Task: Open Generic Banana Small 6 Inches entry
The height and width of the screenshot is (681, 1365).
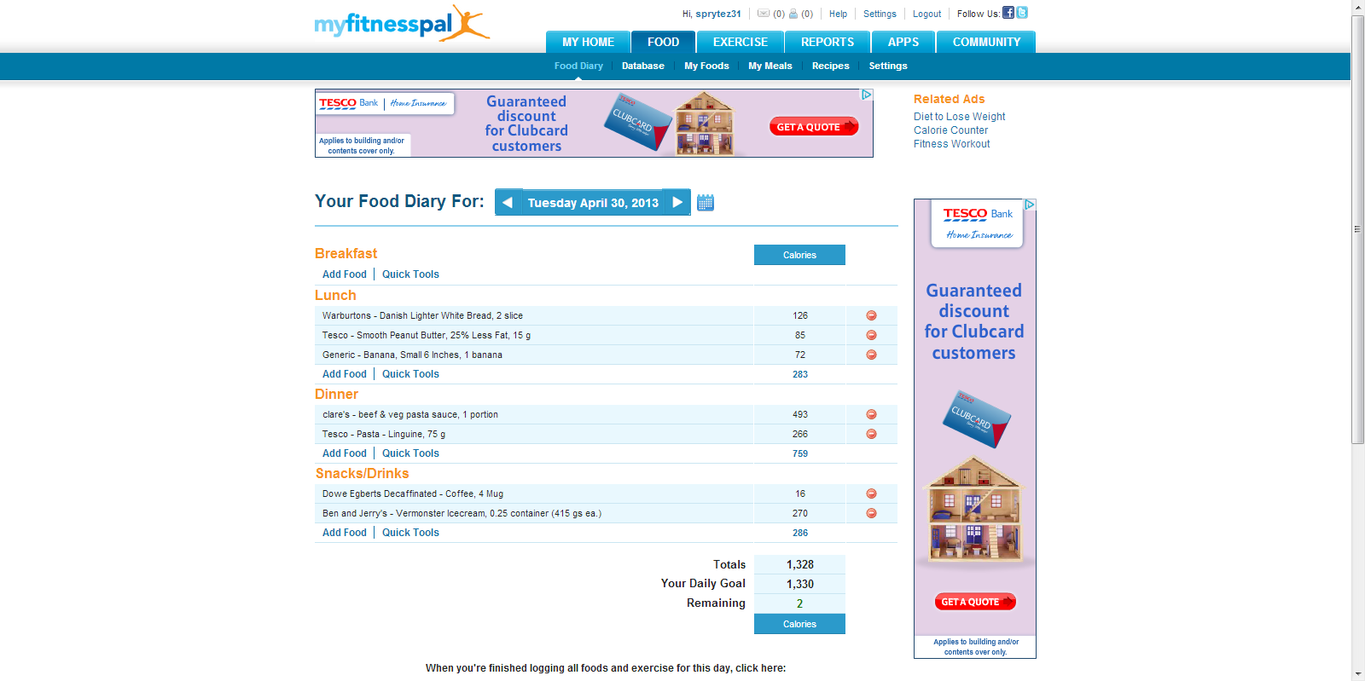Action: [412, 355]
